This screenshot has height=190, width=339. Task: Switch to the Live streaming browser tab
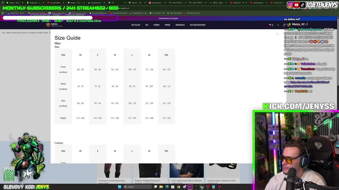click(x=55, y=3)
